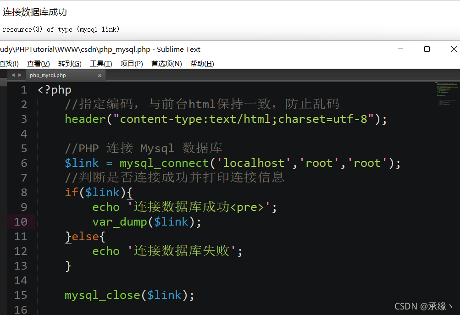Click the //PHP 连接 Mysql 数据库 comment
460x315 pixels.
click(144, 148)
